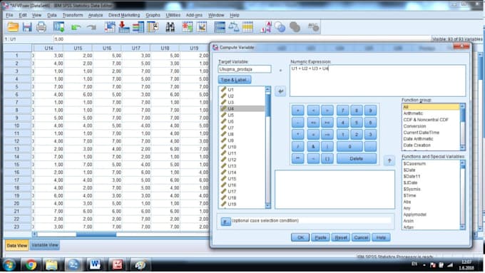Click the Run descriptive statistics toolbar icon

[x=153, y=27]
